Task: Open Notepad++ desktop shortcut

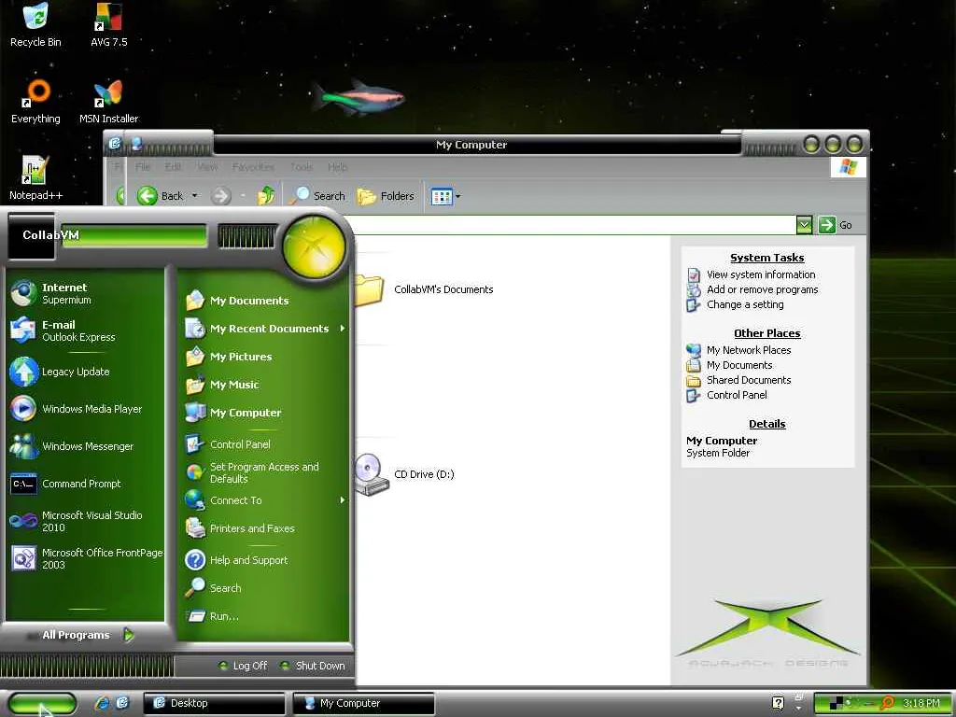Action: click(x=35, y=178)
